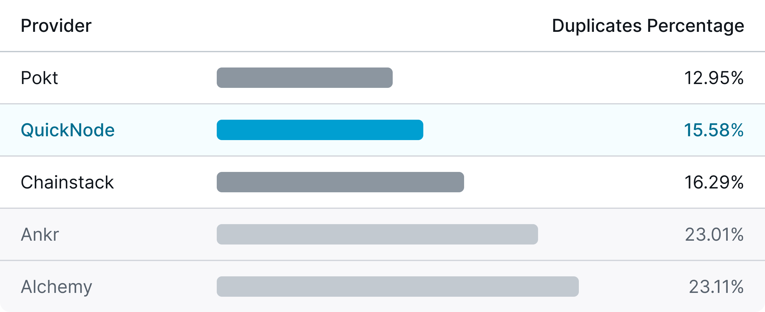Click the 23.11% value for Alchemy

click(x=716, y=287)
